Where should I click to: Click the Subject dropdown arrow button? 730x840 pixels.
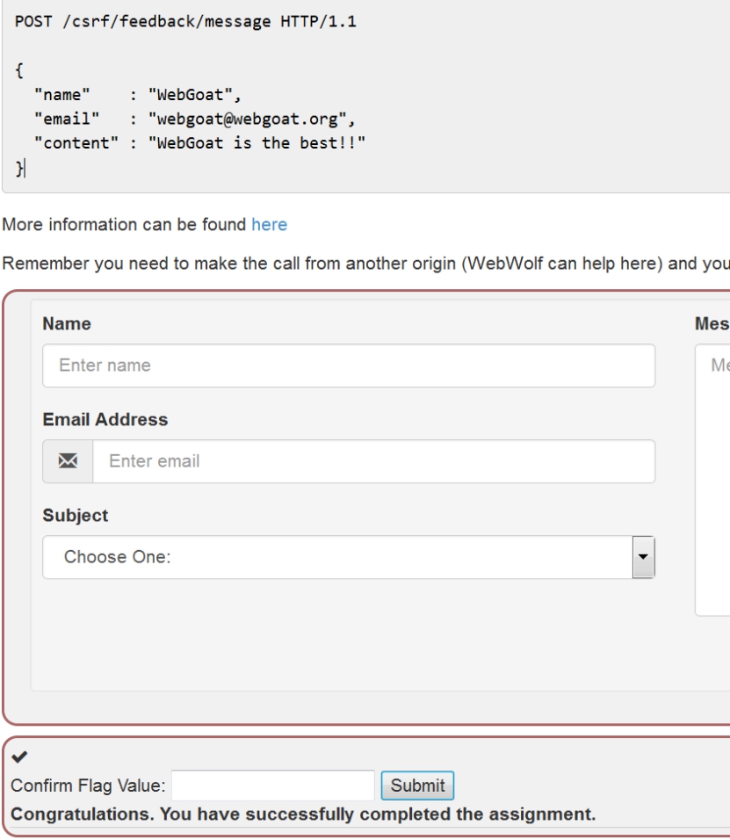[x=643, y=557]
